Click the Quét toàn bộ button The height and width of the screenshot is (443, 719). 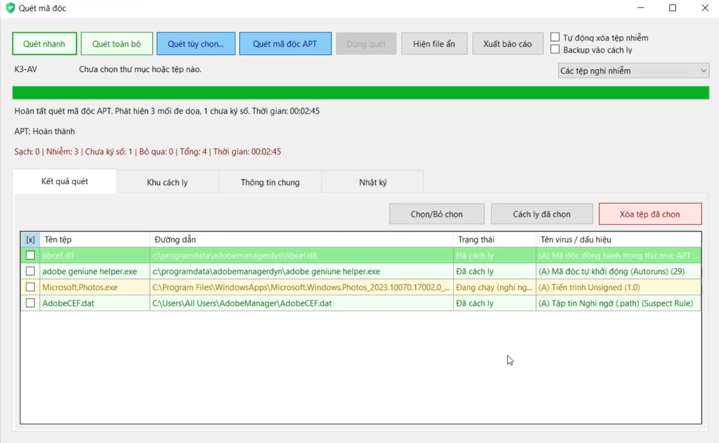pyautogui.click(x=117, y=44)
